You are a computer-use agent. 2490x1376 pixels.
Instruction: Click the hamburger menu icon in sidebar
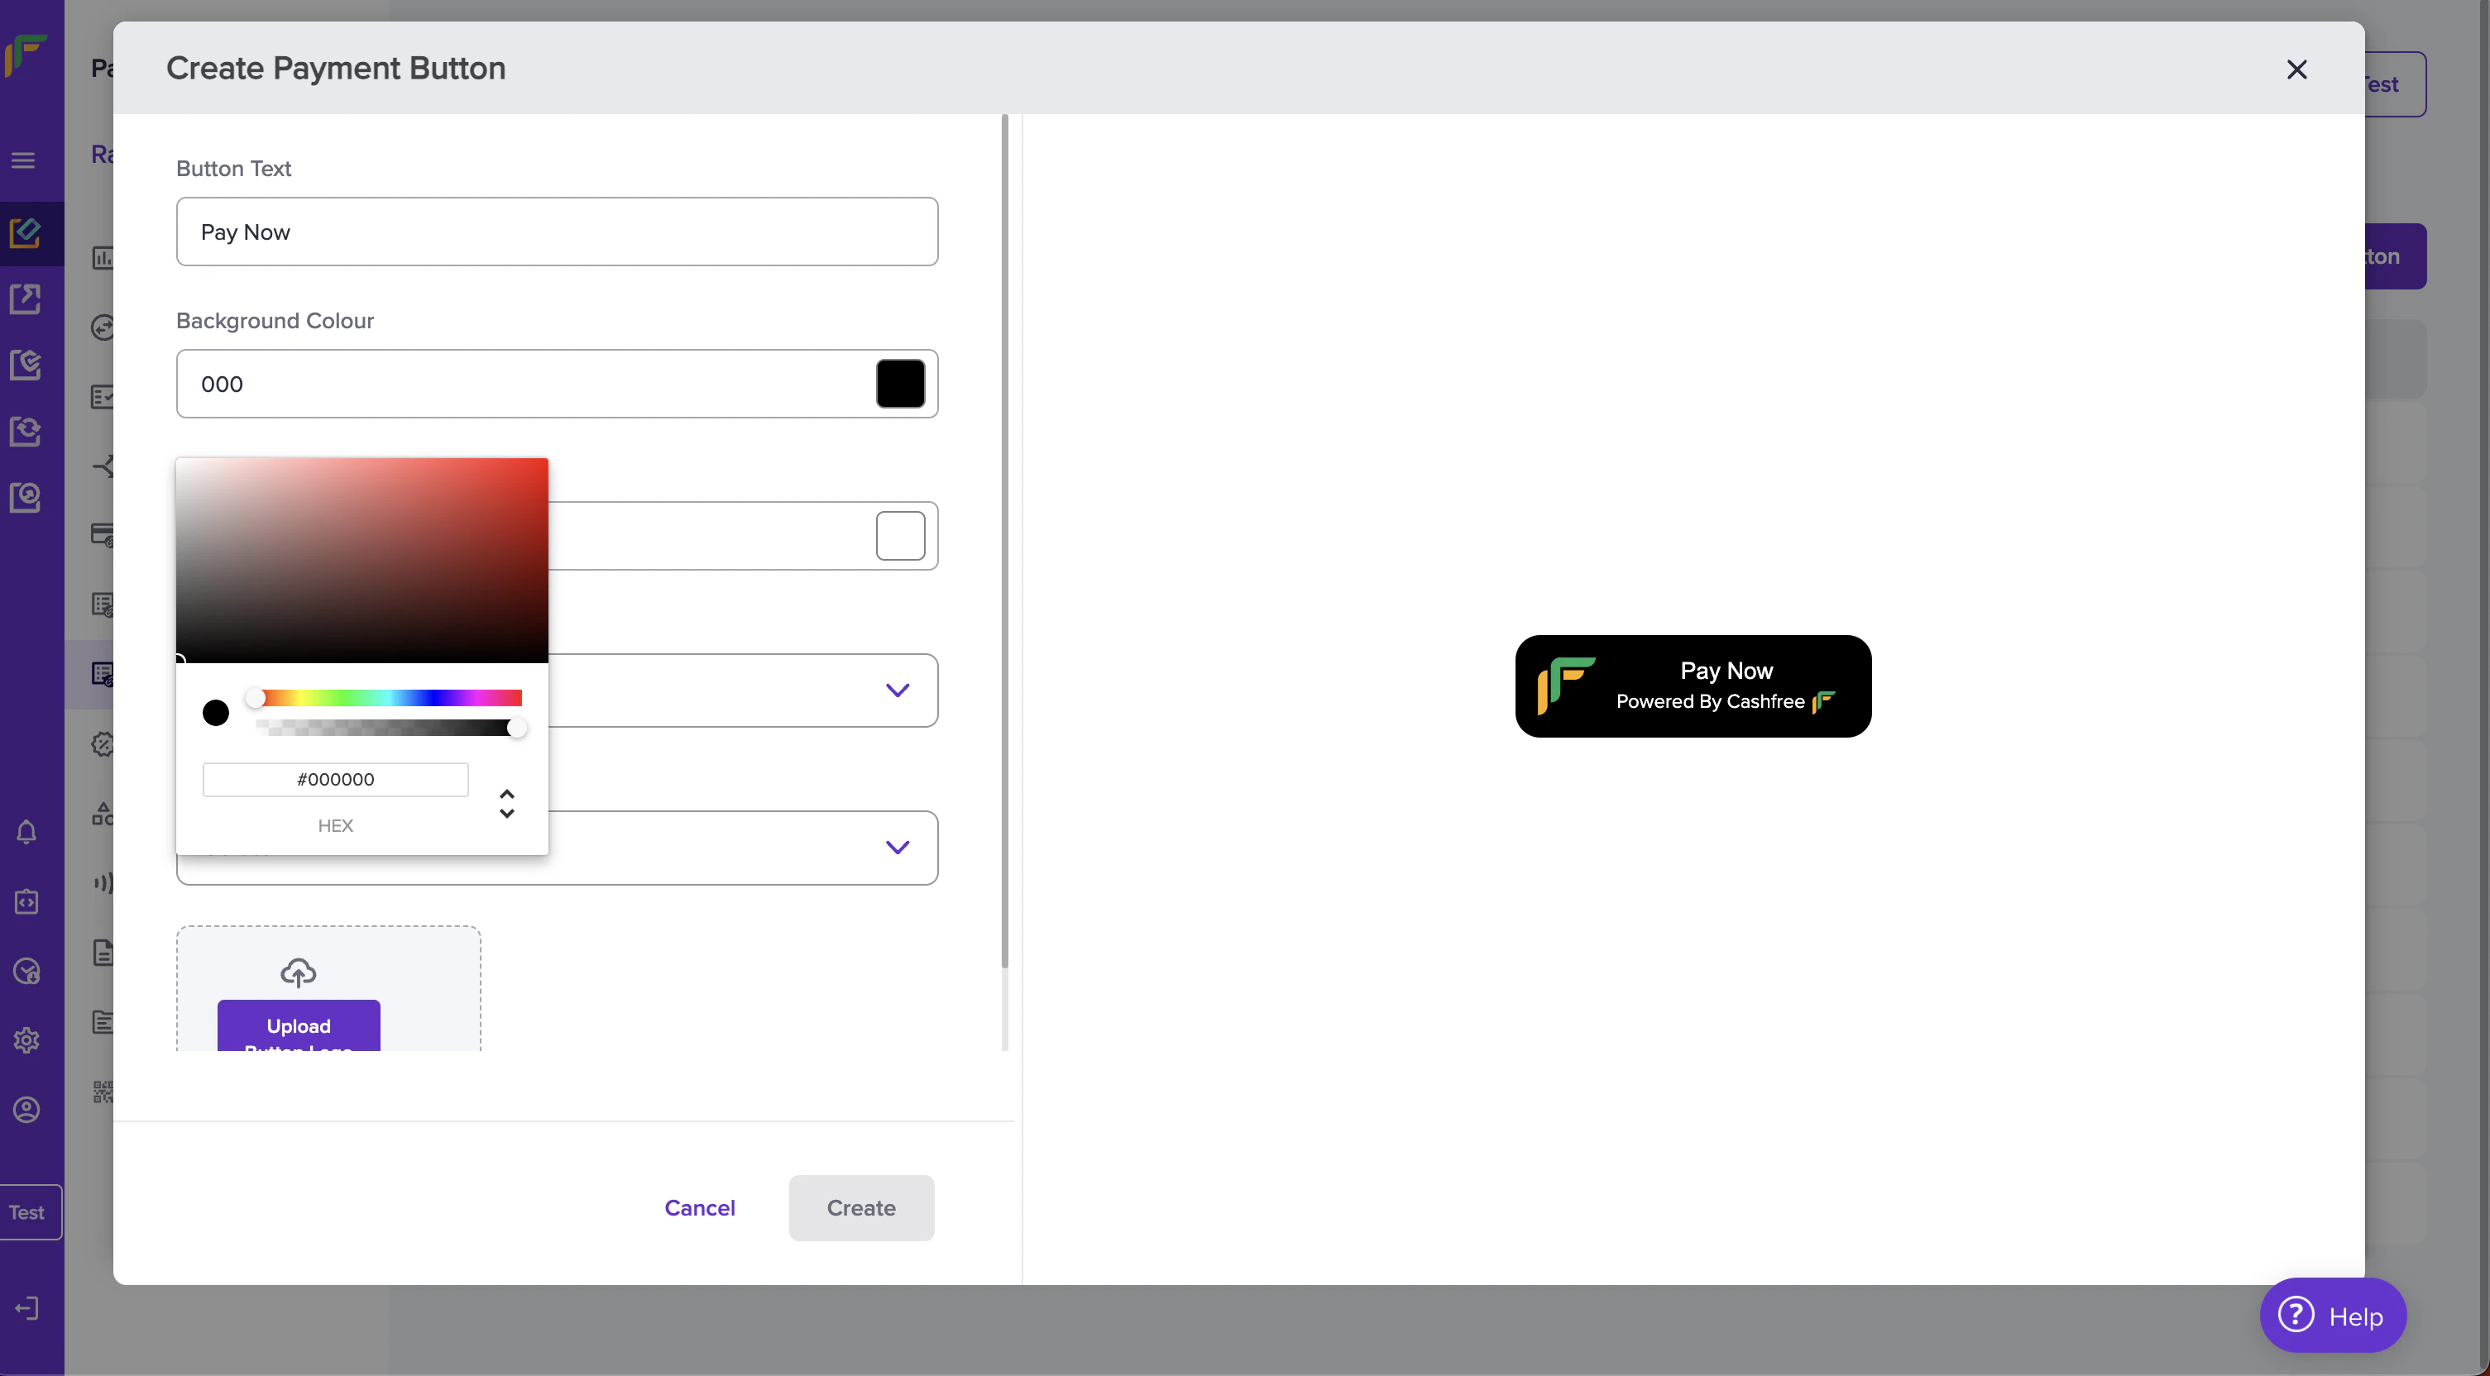(x=23, y=160)
